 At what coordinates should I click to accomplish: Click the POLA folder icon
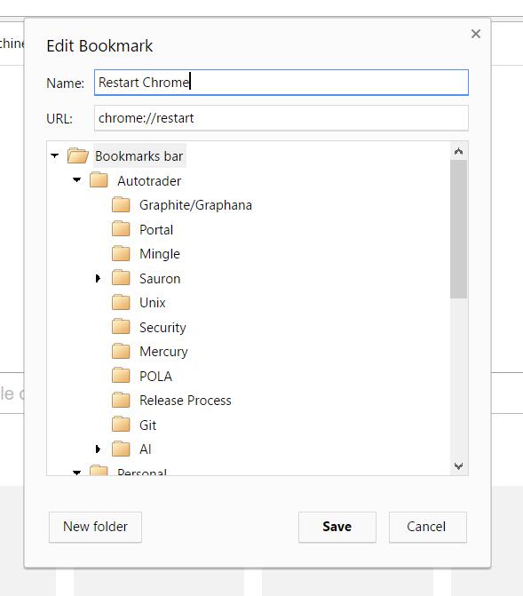coord(122,376)
